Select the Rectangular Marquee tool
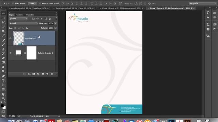The width and height of the screenshot is (218, 122). [x=3, y=18]
